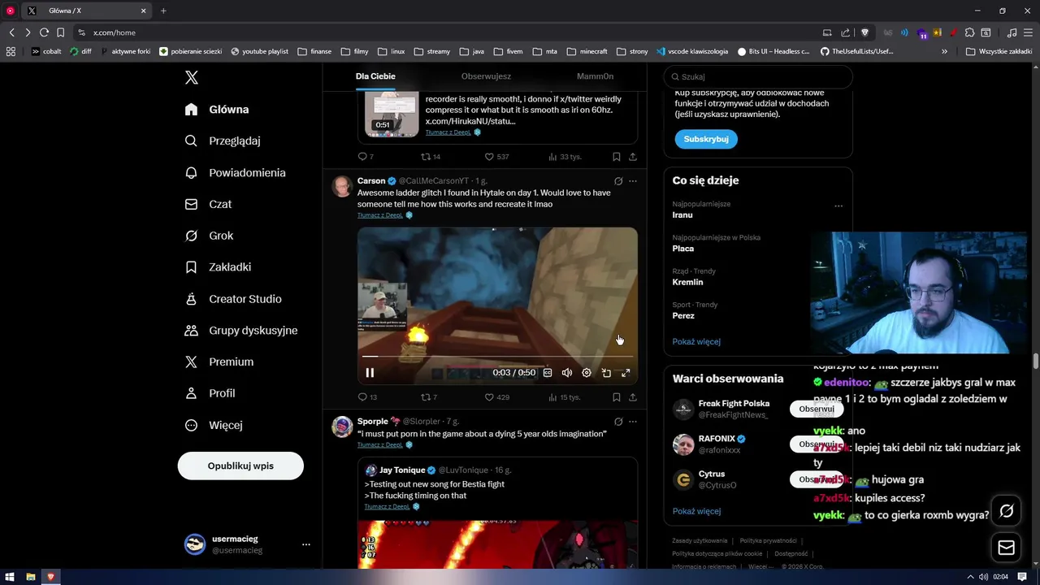This screenshot has height=585, width=1040.
Task: Open Grupy dyskusyjne in the sidebar
Action: point(240,331)
